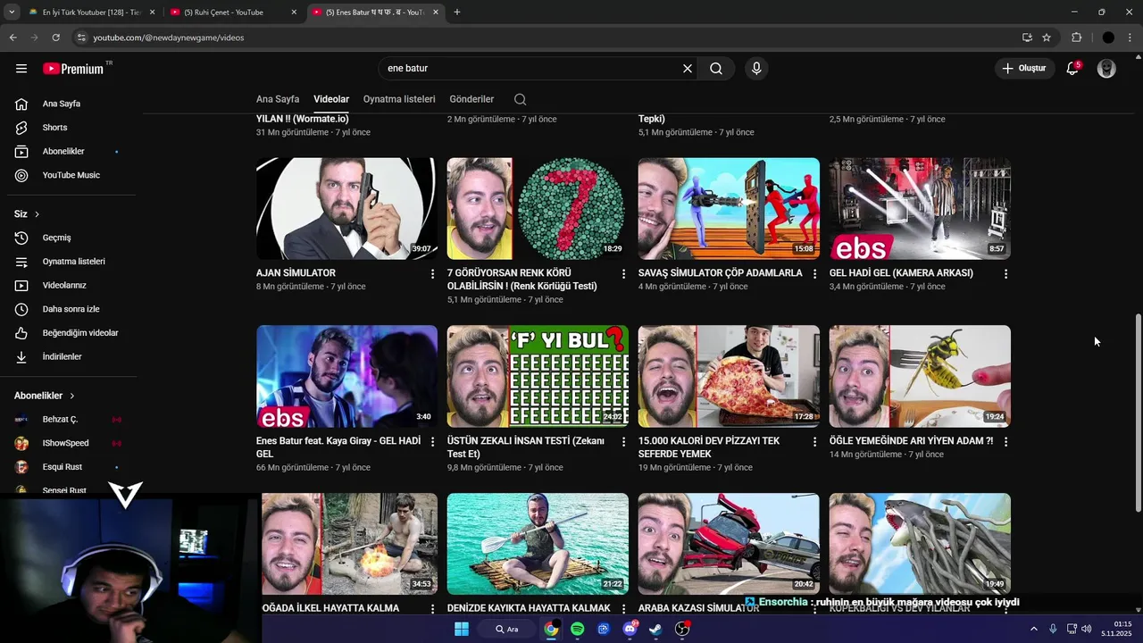The image size is (1143, 643).
Task: Open the YouTube hamburger guide menu
Action: tap(21, 69)
